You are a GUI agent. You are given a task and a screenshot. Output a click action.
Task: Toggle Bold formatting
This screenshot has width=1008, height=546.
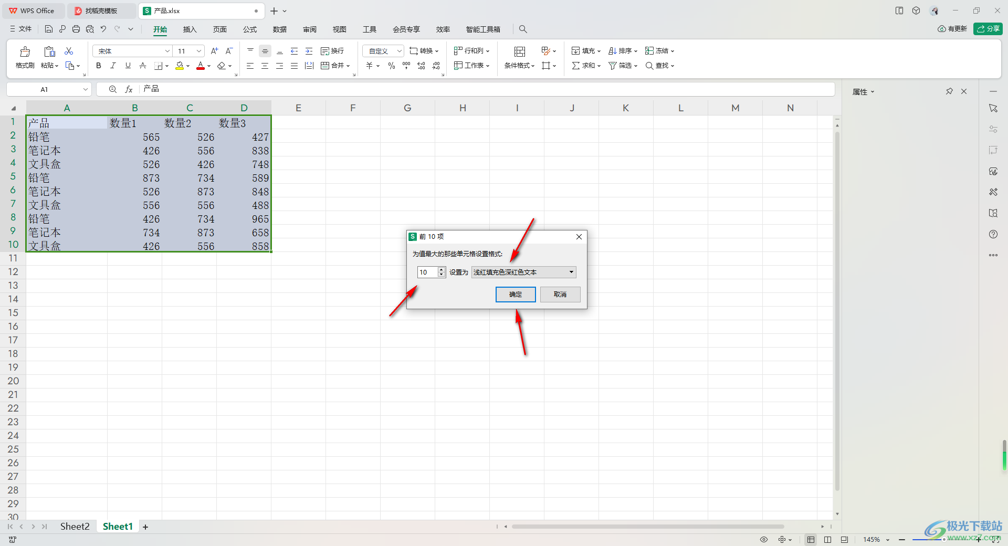pyautogui.click(x=99, y=66)
